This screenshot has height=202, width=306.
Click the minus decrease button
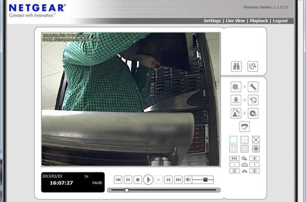point(234,164)
